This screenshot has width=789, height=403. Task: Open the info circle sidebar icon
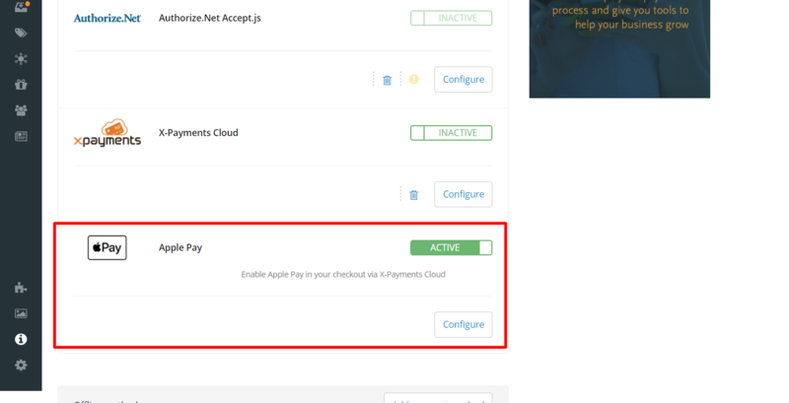21,339
